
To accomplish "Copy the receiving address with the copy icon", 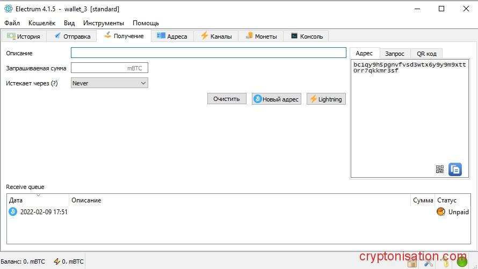I will tap(455, 169).
